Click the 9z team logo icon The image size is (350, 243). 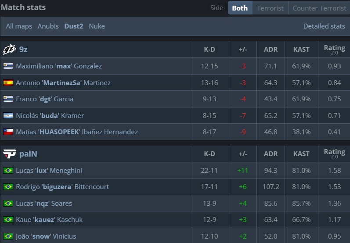[9, 50]
